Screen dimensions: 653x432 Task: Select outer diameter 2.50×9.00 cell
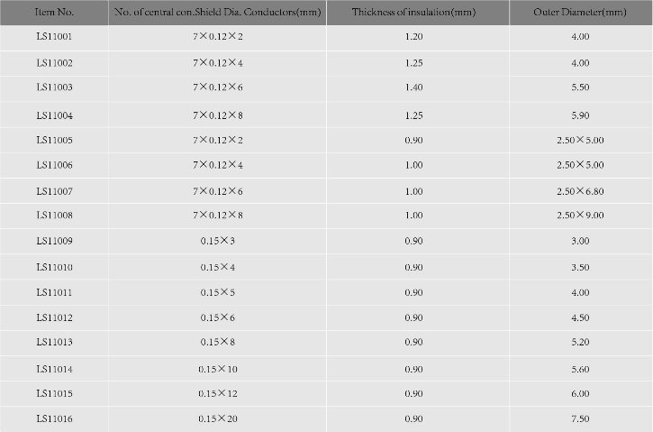pyautogui.click(x=580, y=216)
